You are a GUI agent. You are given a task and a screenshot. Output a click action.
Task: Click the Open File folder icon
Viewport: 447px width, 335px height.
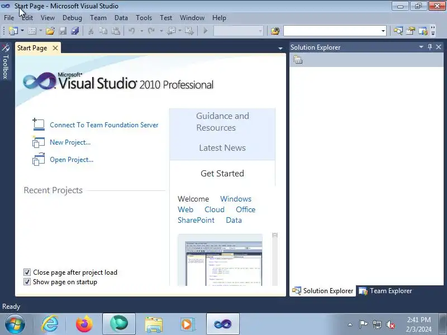[50, 31]
